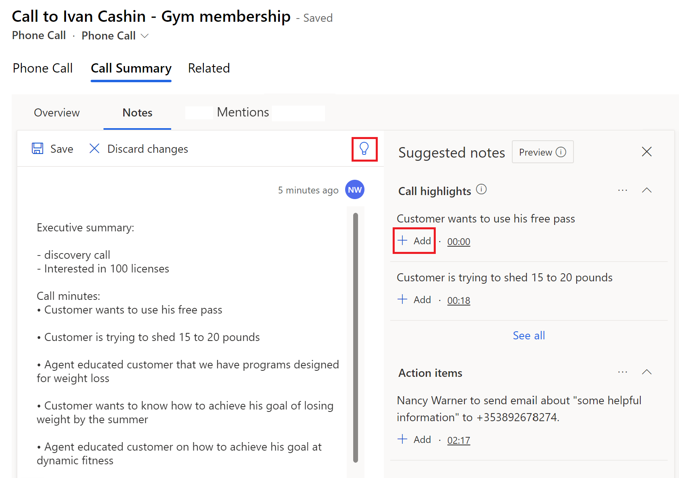The width and height of the screenshot is (679, 478).
Task: Open timestamp 02:17 for the action item
Action: [x=458, y=440]
